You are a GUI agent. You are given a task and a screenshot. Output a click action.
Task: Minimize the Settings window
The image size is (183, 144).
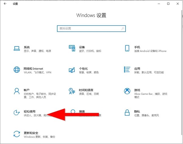pyautogui.click(x=159, y=4)
